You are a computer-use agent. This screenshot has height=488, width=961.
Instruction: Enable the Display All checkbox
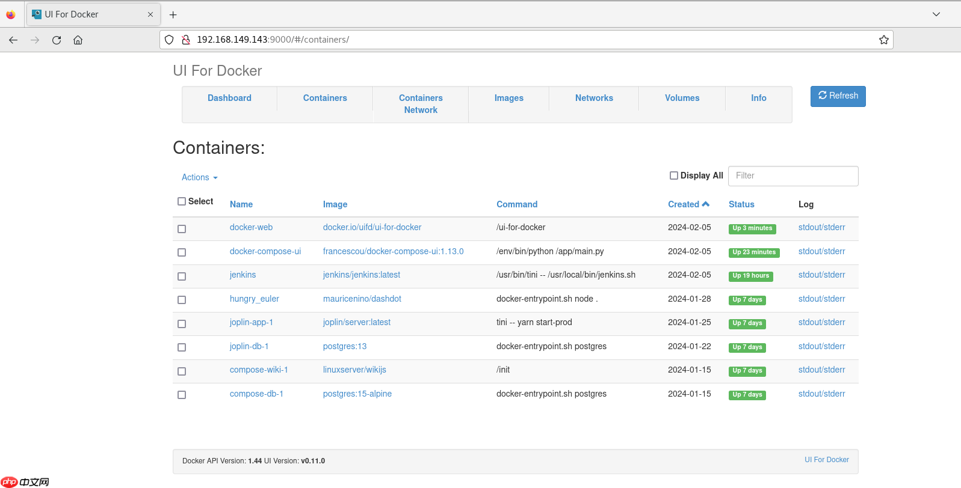coord(674,175)
